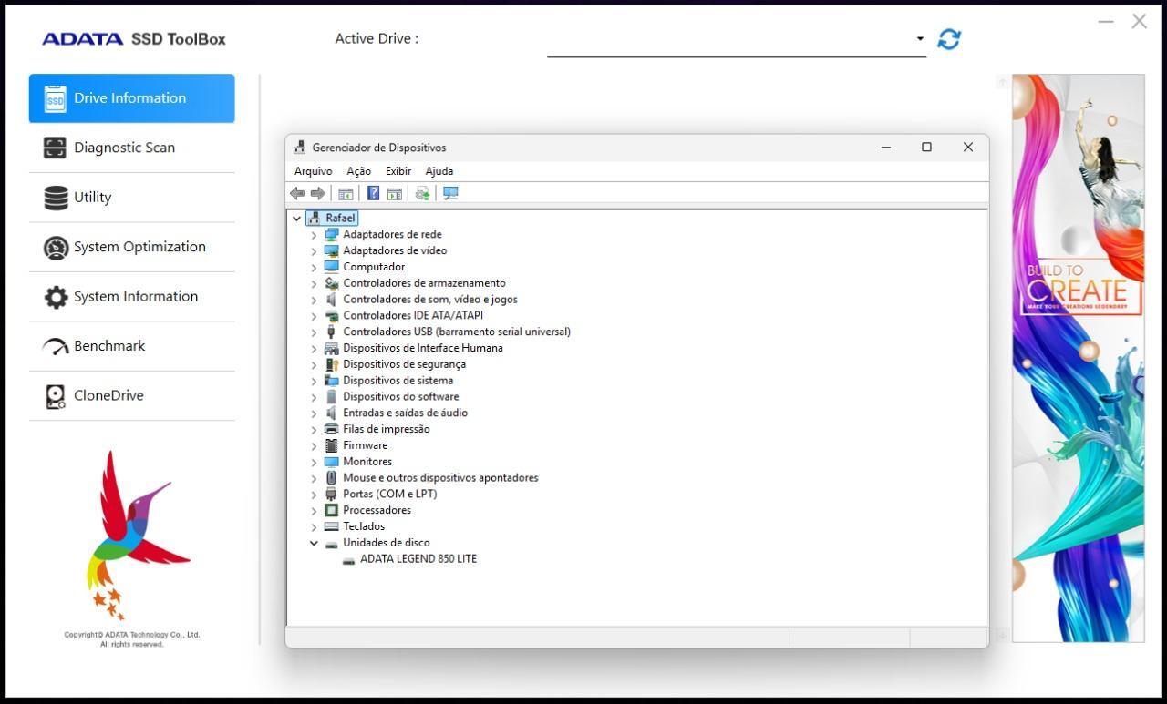Collapse the Rafael root node
This screenshot has height=704, width=1167.
click(297, 219)
